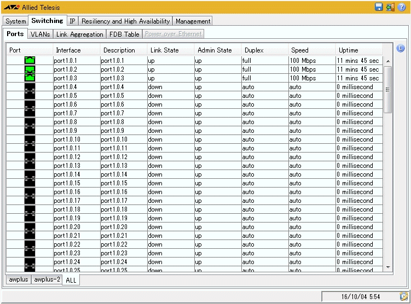Click the save configuration floppy icon
The image size is (411, 304).
click(x=379, y=7)
